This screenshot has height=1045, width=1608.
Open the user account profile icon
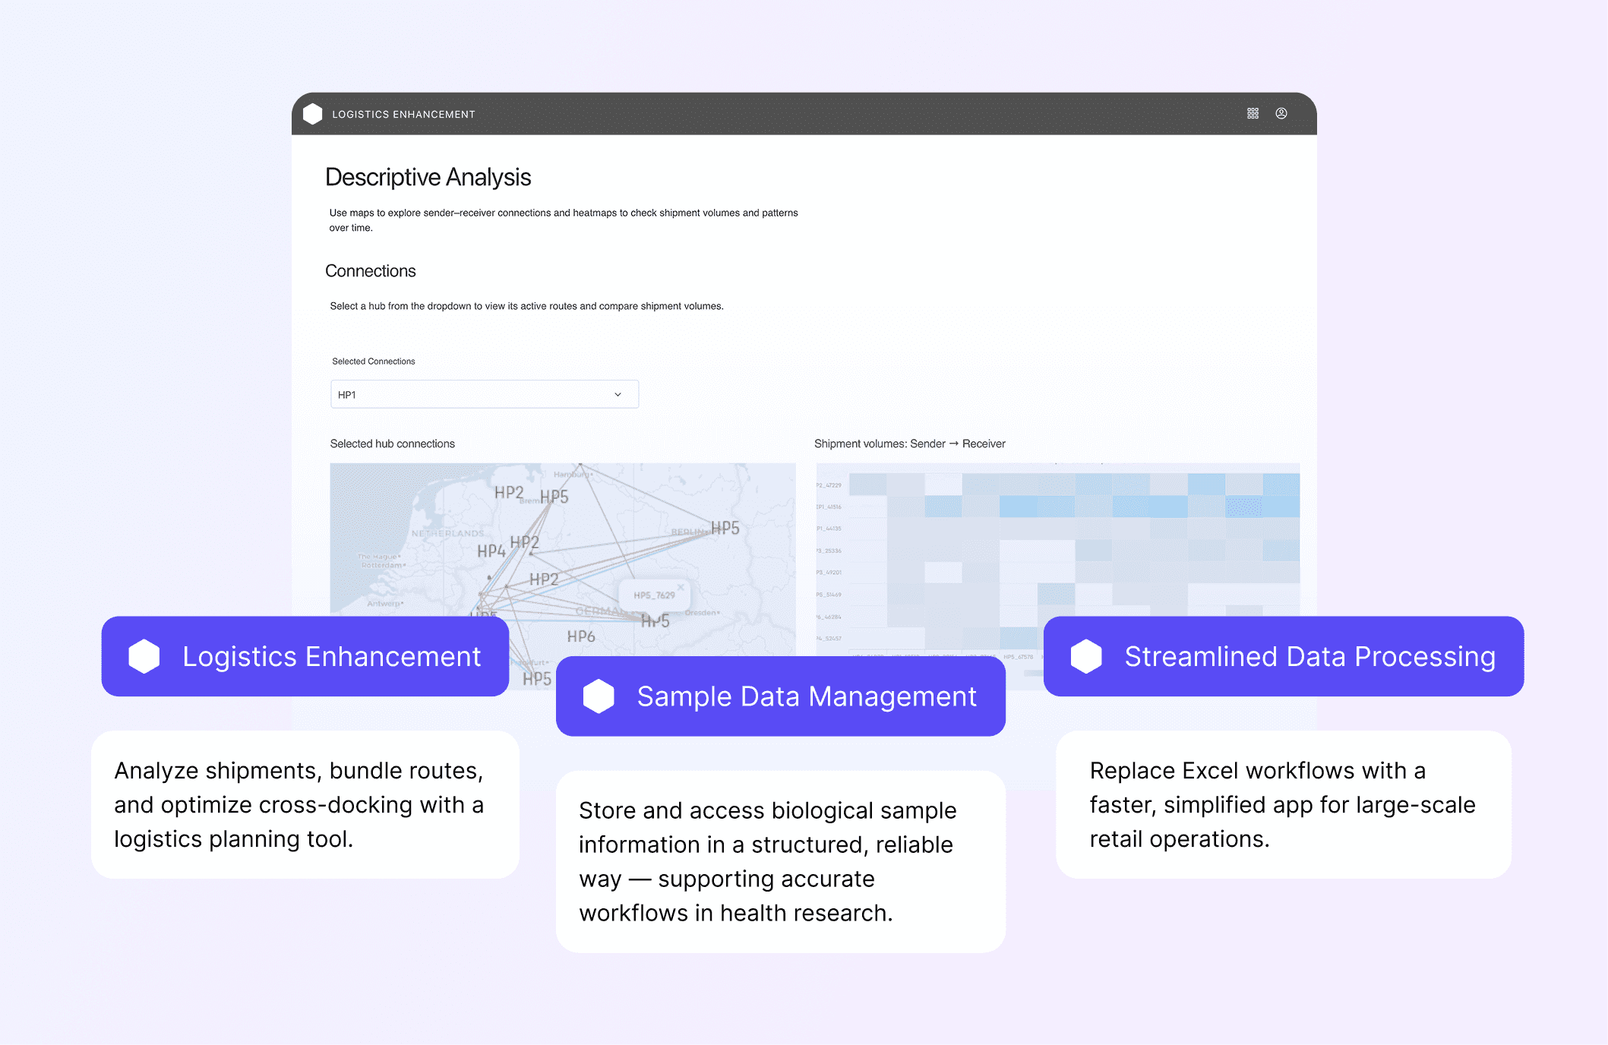[1281, 113]
